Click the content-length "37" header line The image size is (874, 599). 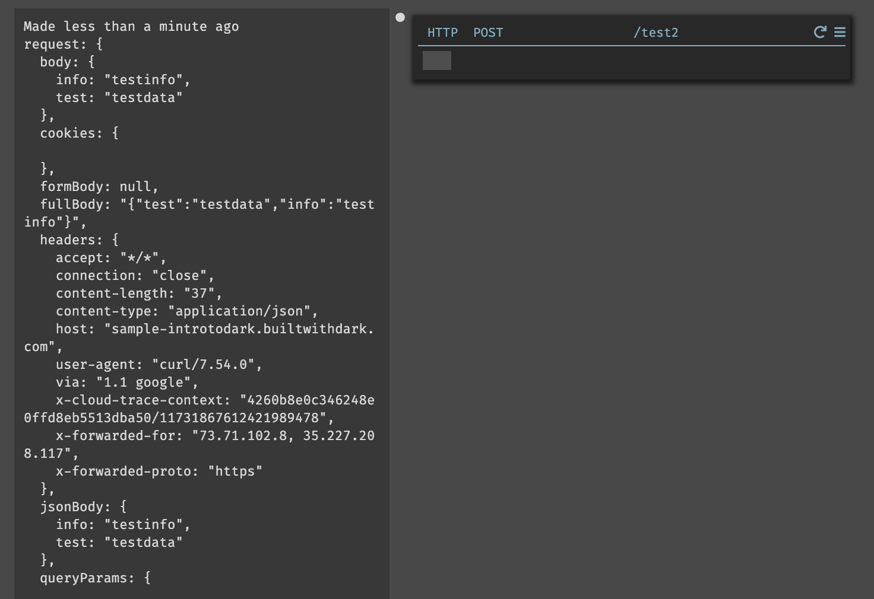[139, 294]
